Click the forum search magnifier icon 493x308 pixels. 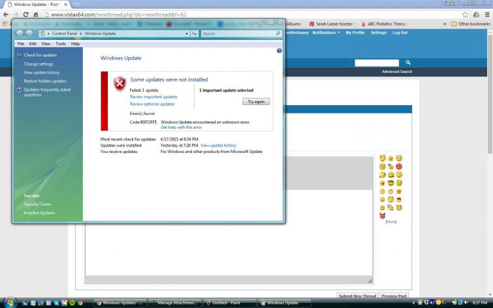(408, 62)
